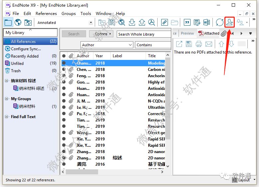Toggle read status dot for Huan 2019 without attachment
Image resolution: width=259 pixels, height=187 pixels.
64,88
